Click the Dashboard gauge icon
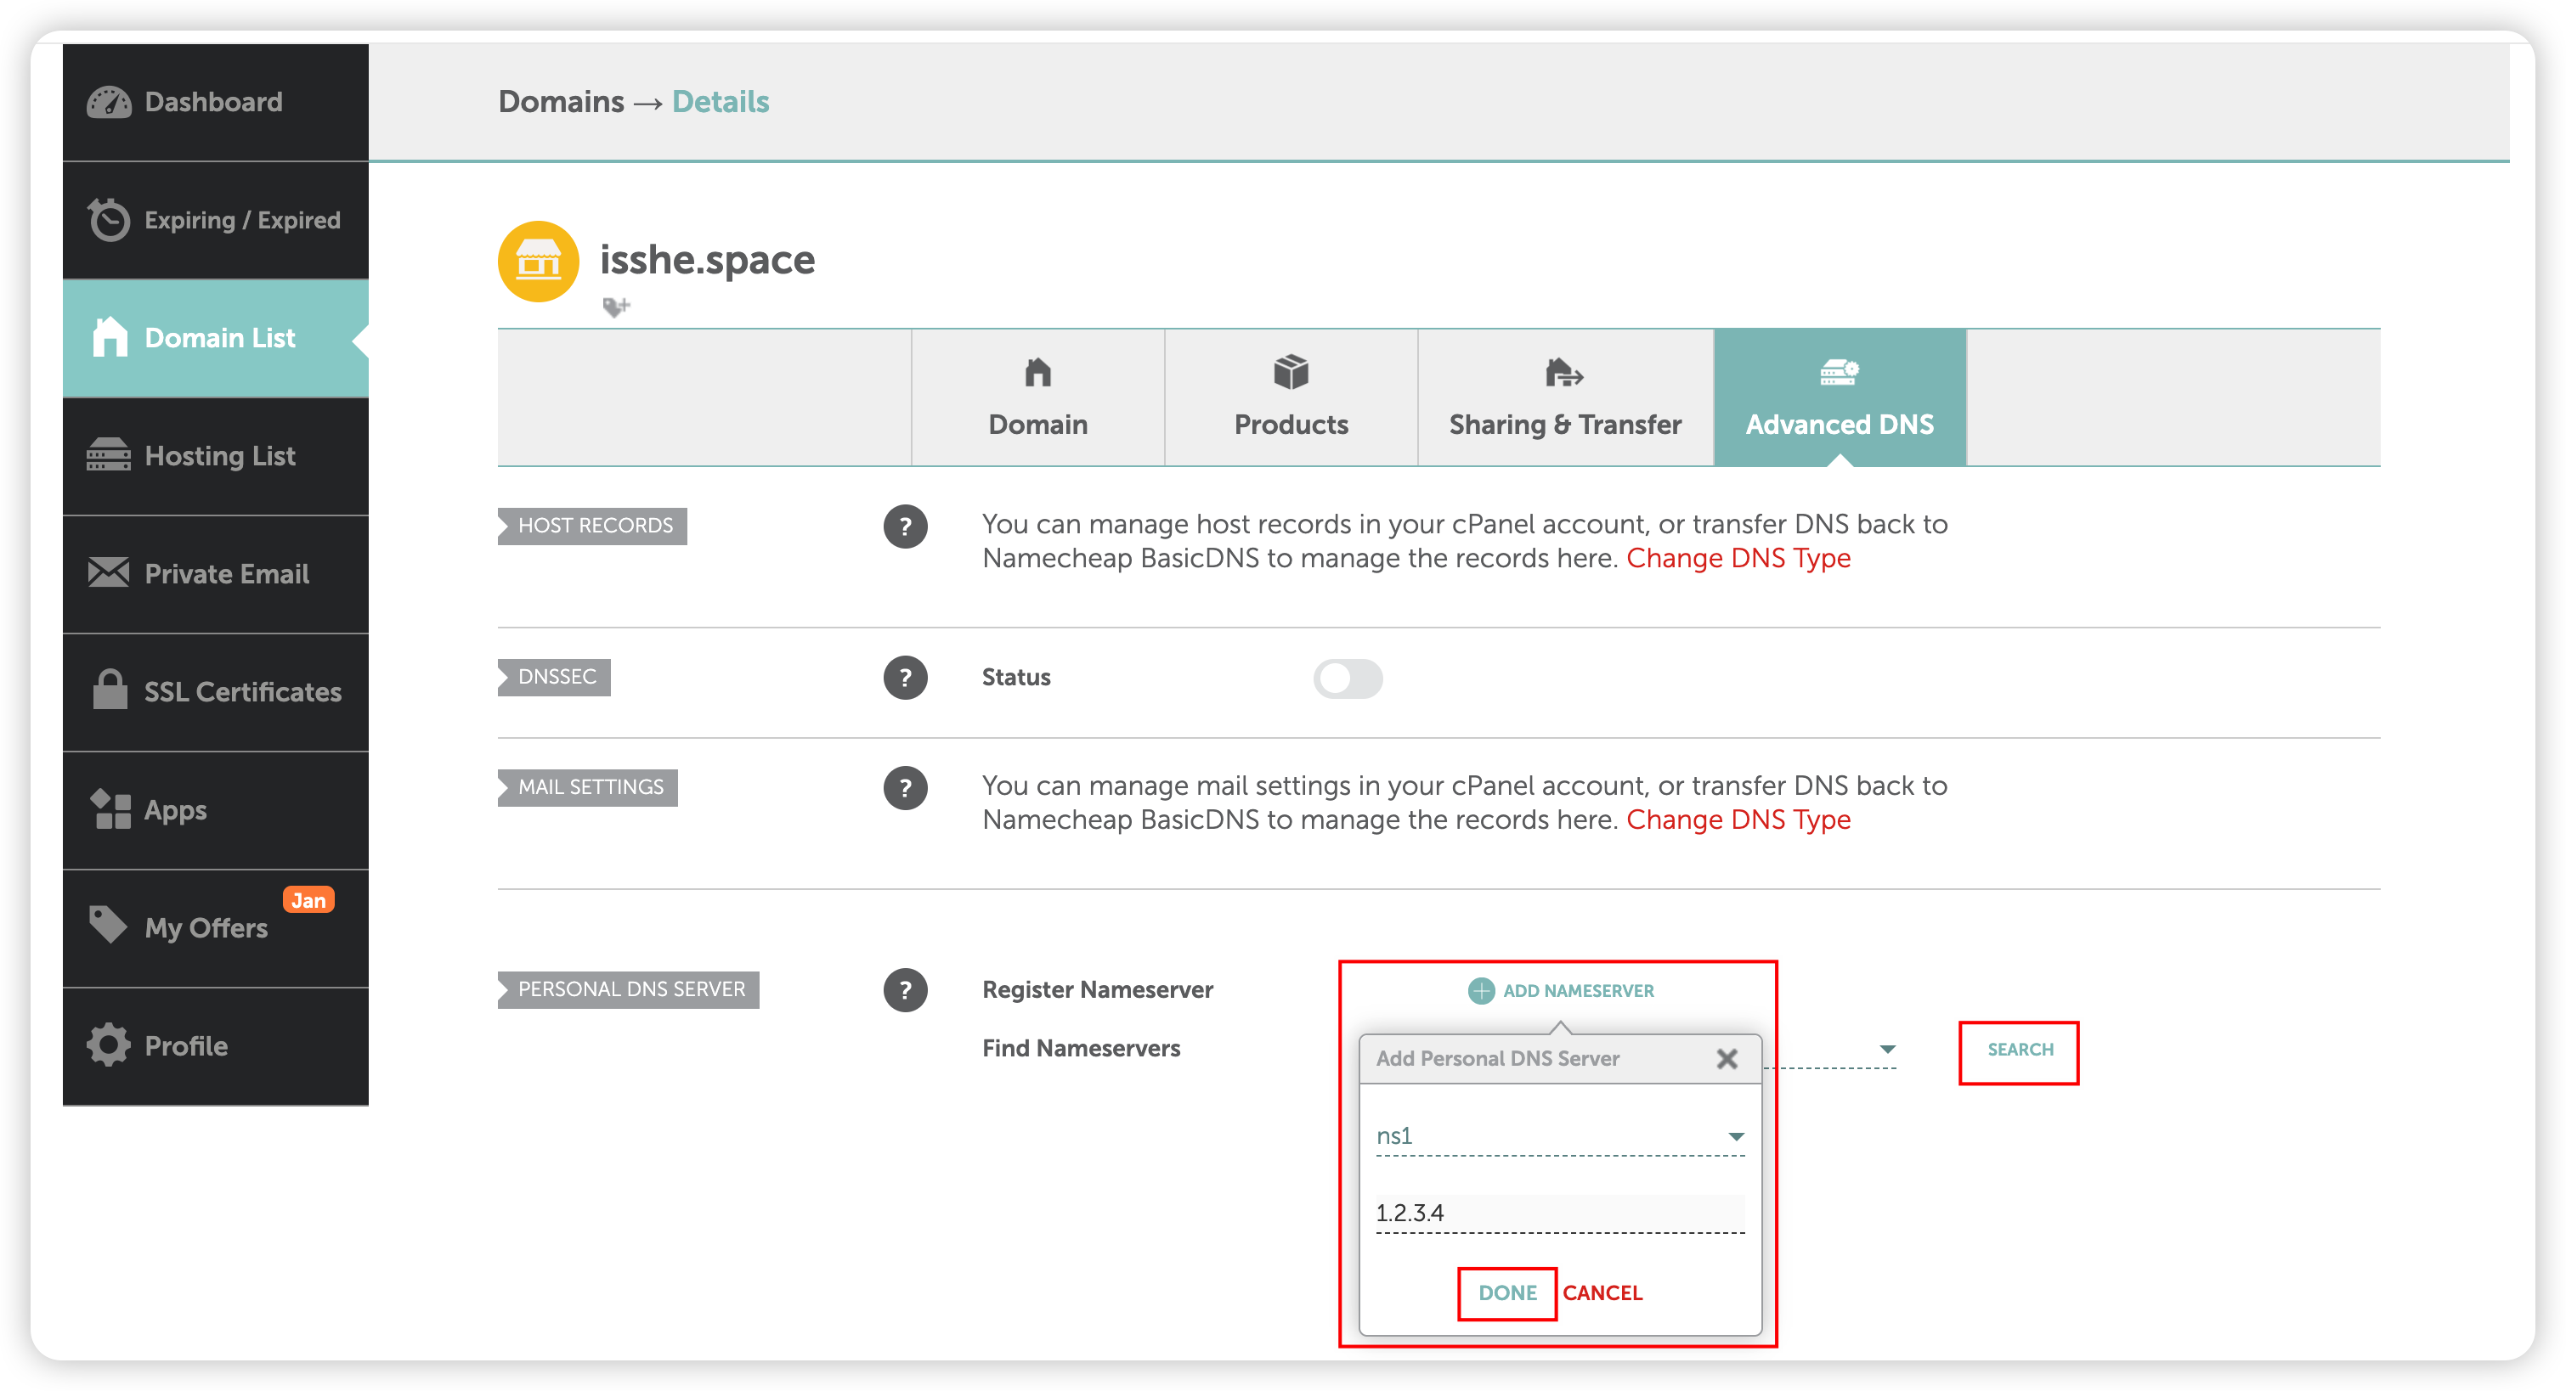The height and width of the screenshot is (1391, 2566). pos(109,103)
